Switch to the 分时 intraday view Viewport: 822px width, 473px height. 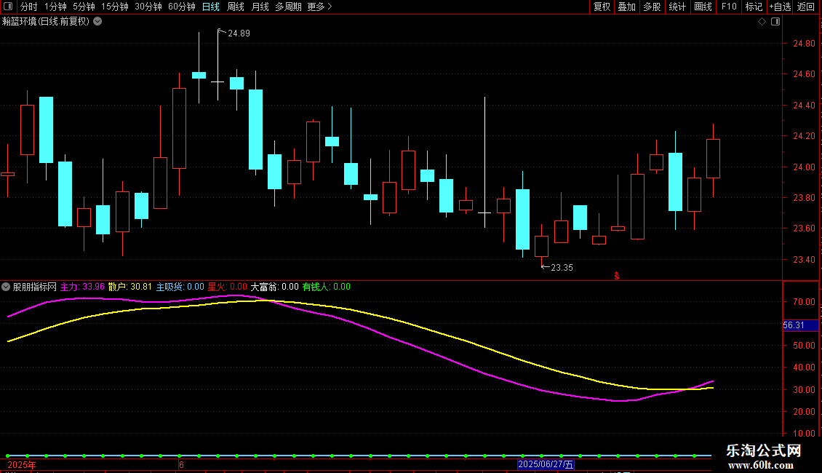[29, 7]
